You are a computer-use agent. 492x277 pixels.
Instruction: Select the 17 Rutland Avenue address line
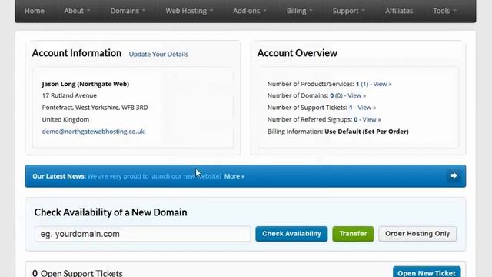(x=69, y=95)
